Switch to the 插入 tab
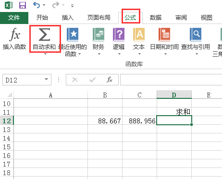 pos(68,18)
